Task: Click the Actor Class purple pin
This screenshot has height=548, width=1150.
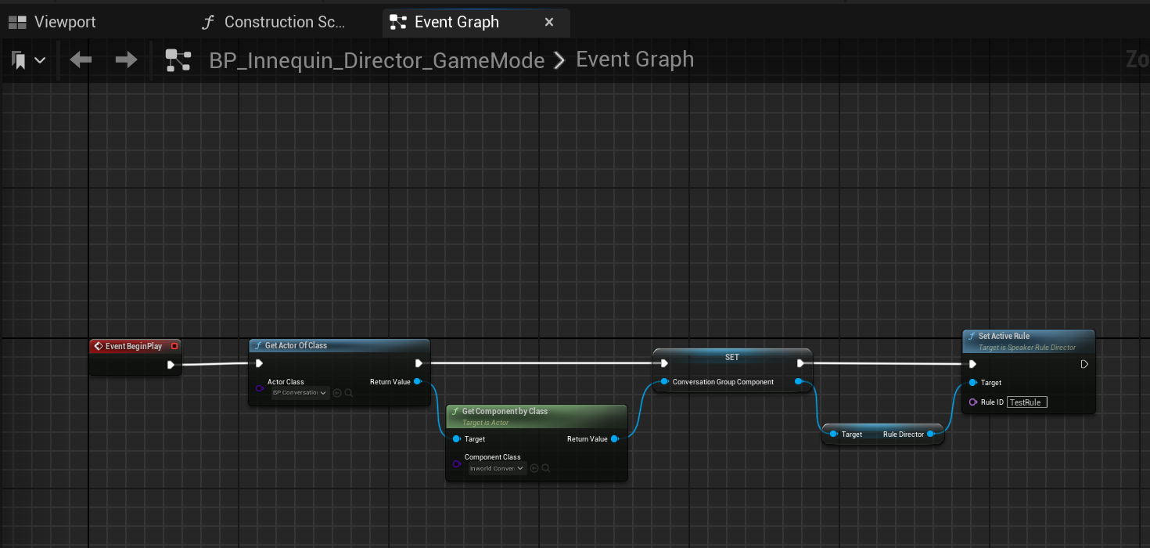Action: (260, 388)
